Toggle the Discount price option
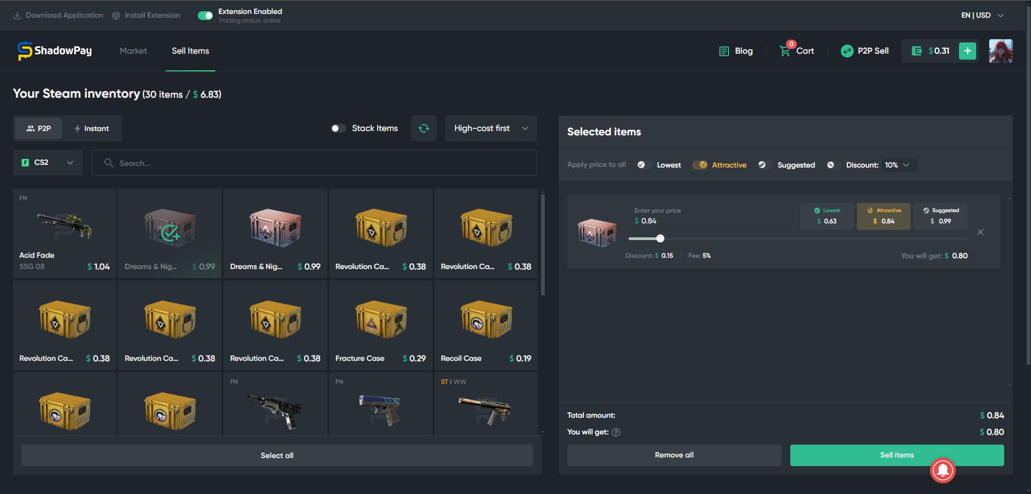This screenshot has height=494, width=1031. pos(834,165)
